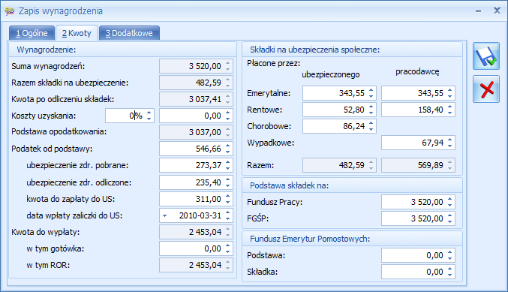The width and height of the screenshot is (508, 292).
Task: Use spinner on FGŚP field
Action: (450, 218)
